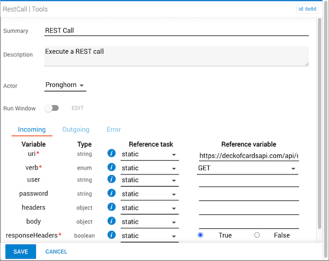Click the info icon for responseHeaders variable
The height and width of the screenshot is (261, 329).
point(111,235)
